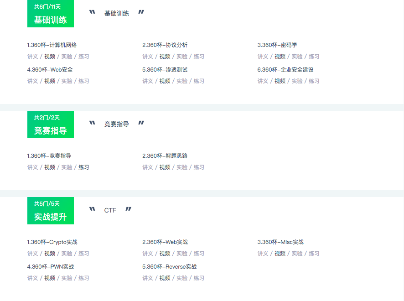Open 视频 for 3.360杯–Misc实战

[x=280, y=254]
